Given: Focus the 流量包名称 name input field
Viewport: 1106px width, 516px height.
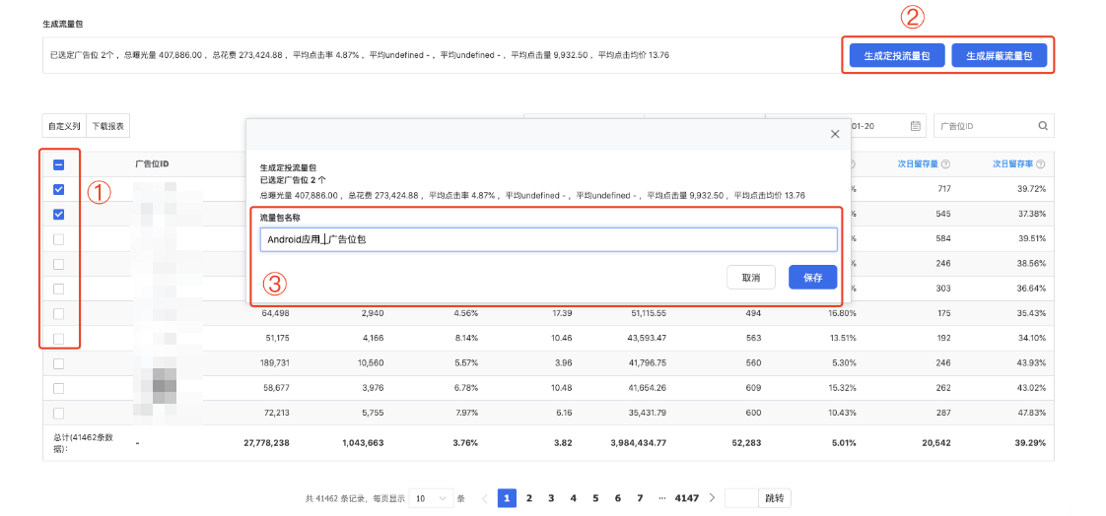Looking at the screenshot, I should click(x=548, y=239).
